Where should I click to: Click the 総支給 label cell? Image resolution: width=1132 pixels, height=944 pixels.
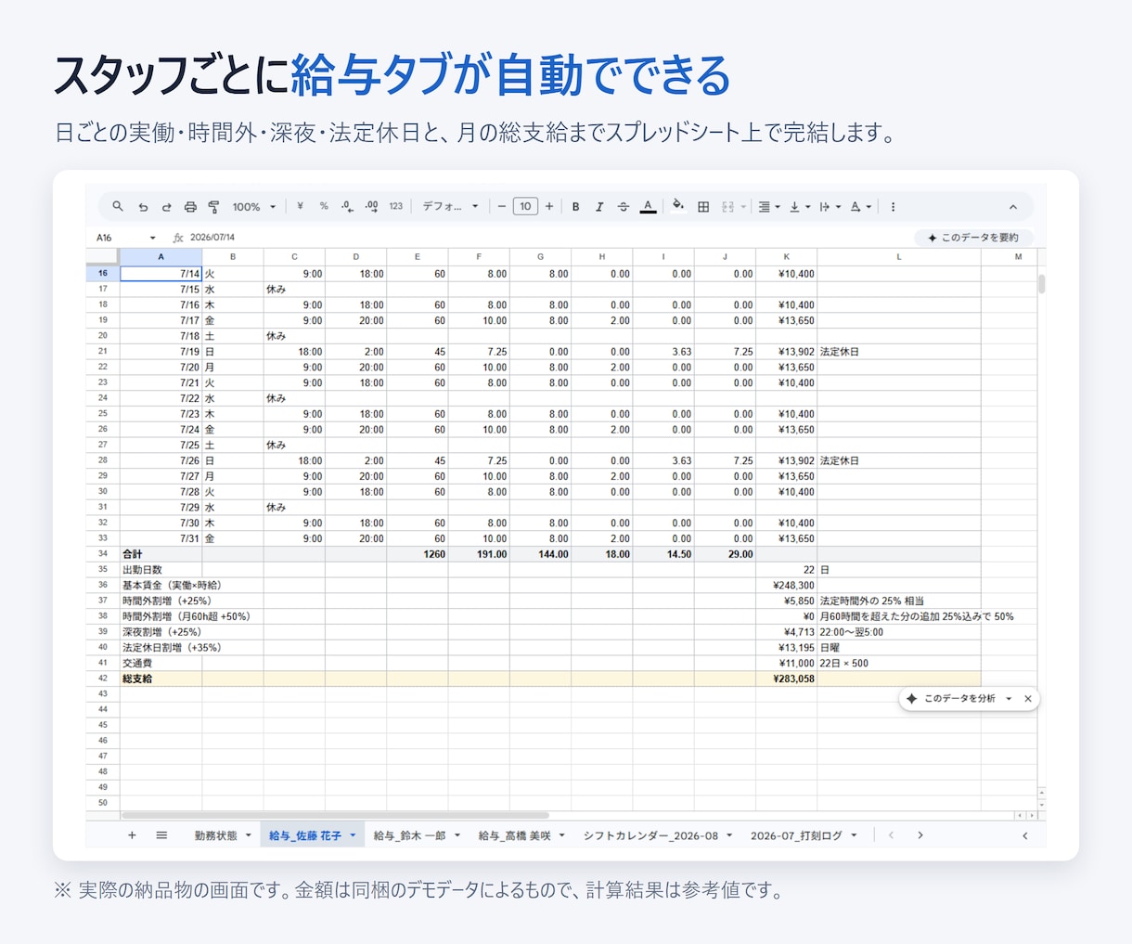click(x=161, y=679)
